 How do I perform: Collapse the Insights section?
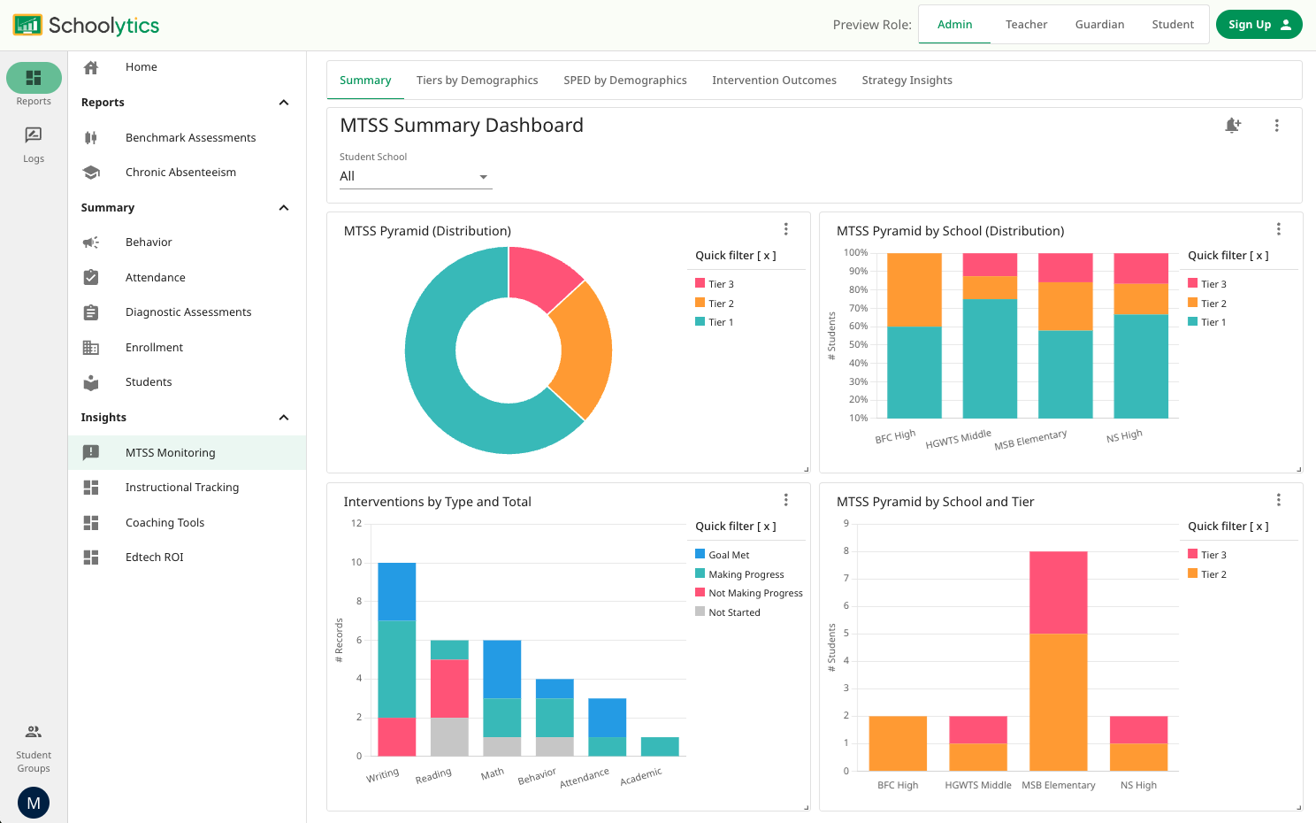pos(283,417)
